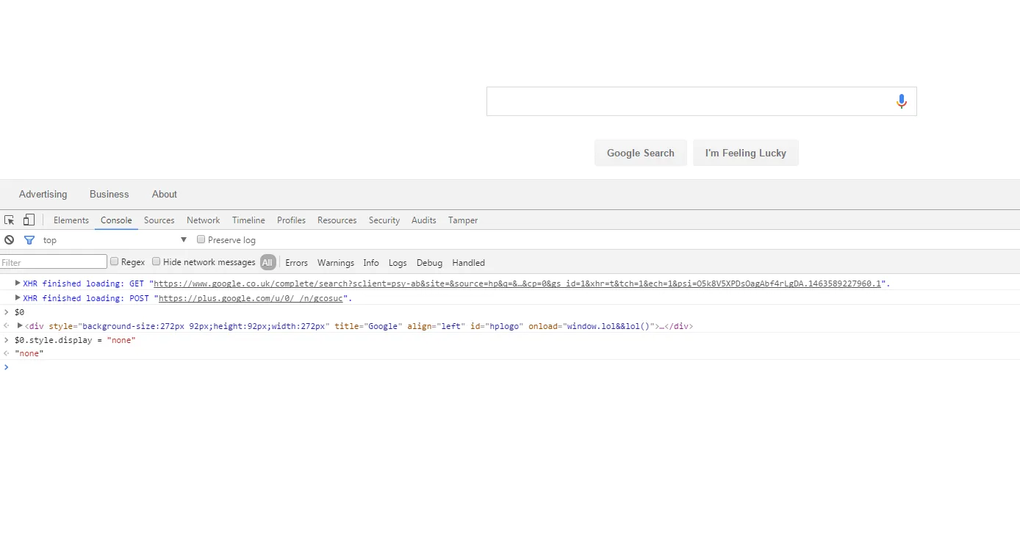
Task: Click the console Filter text field
Action: tap(54, 262)
